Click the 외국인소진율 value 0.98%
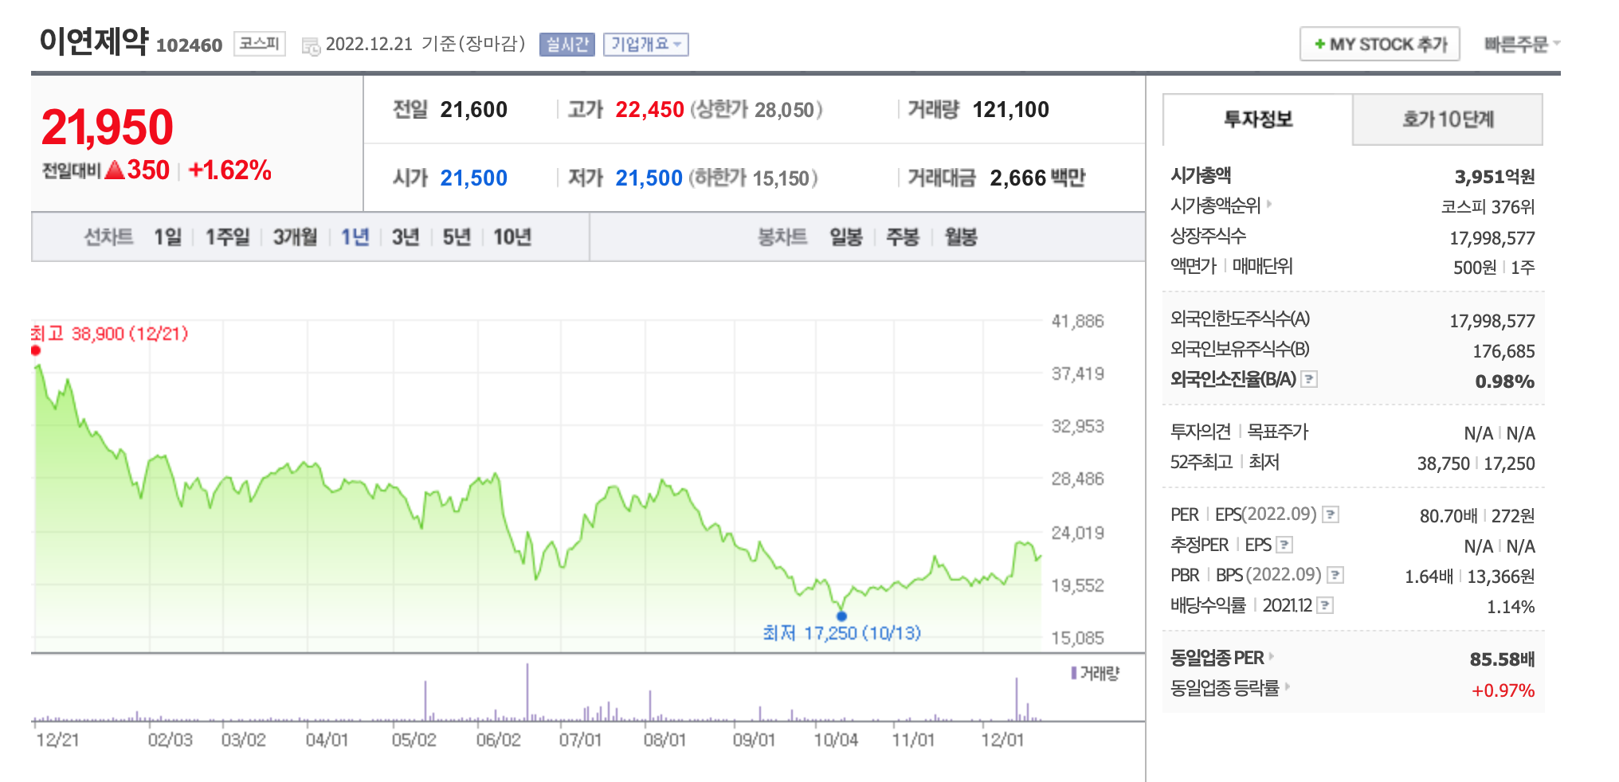The height and width of the screenshot is (782, 1619). pos(1504,381)
